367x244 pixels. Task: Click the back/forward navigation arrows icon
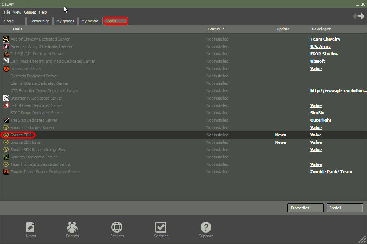pyautogui.click(x=358, y=16)
